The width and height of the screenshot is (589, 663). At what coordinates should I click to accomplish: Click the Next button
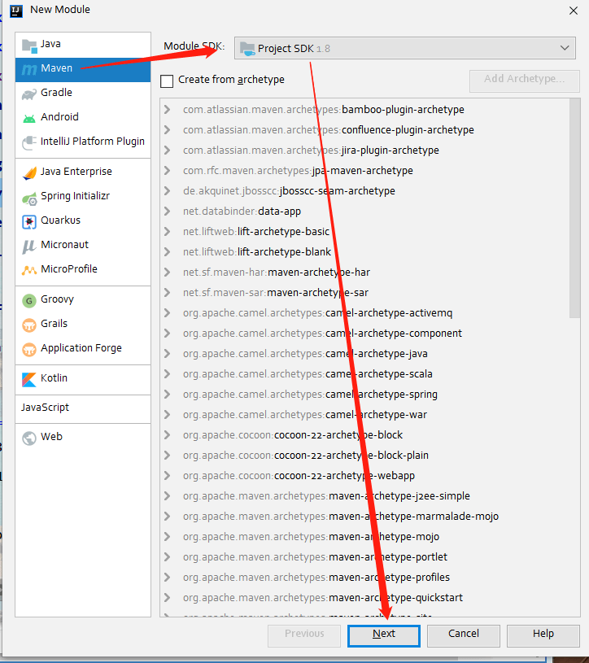click(383, 635)
